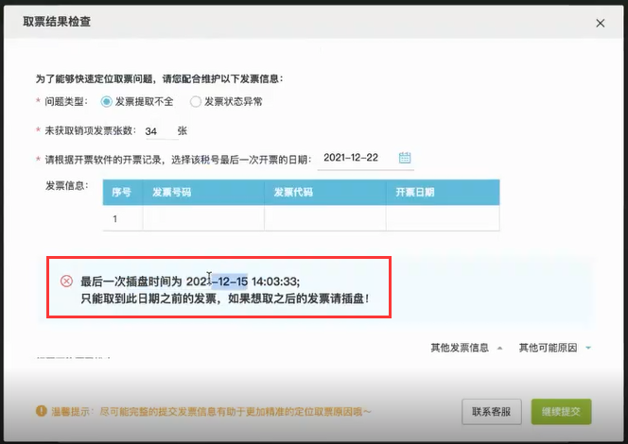Click the 只能取到此日期之前的发票 message line
Screen dimensions: 628x444
(225, 299)
